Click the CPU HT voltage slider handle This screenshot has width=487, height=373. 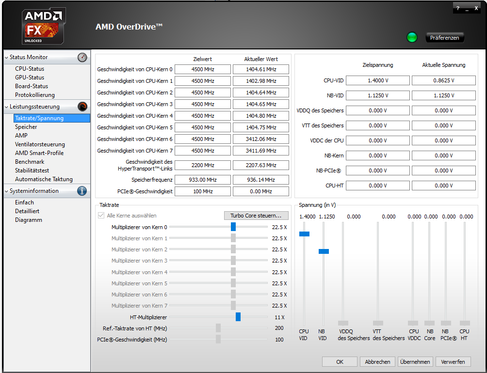point(465,323)
